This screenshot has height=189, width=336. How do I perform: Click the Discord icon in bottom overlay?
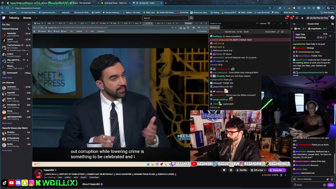point(18,183)
